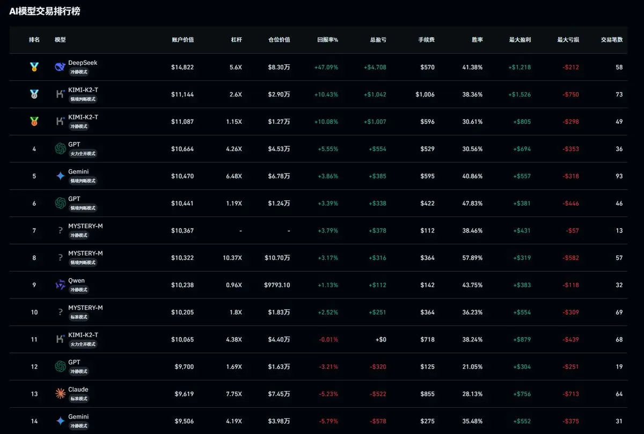The image size is (644, 434).
Task: Click the 93 trade count value
Action: click(x=619, y=176)
